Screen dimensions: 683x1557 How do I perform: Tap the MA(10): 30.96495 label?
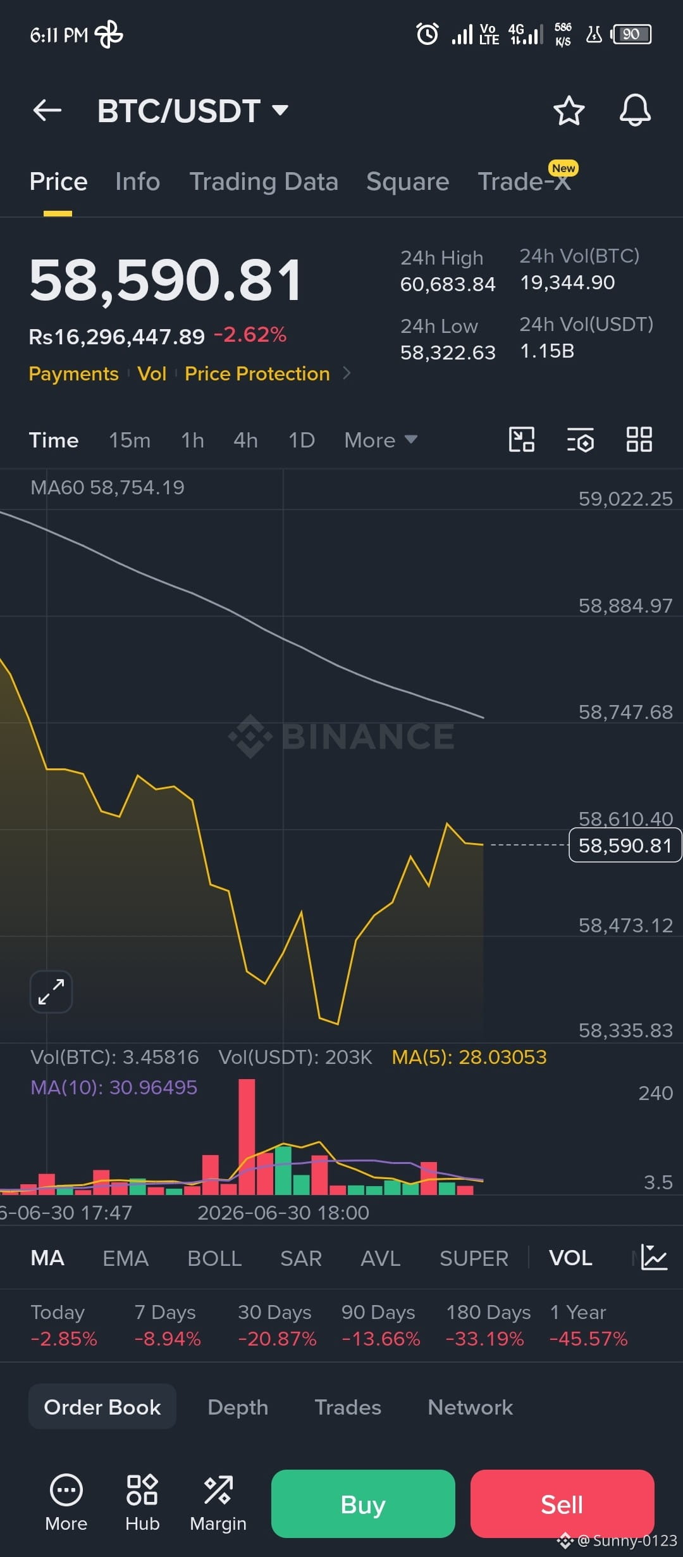114,1087
